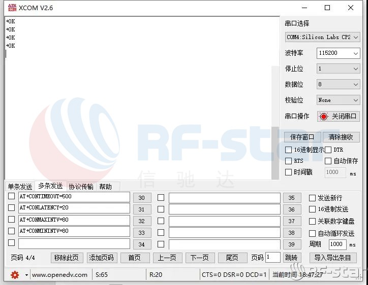Image resolution: width=368 pixels, height=285 pixels.
Task: Click the 添加页码 button
Action: pos(102,258)
